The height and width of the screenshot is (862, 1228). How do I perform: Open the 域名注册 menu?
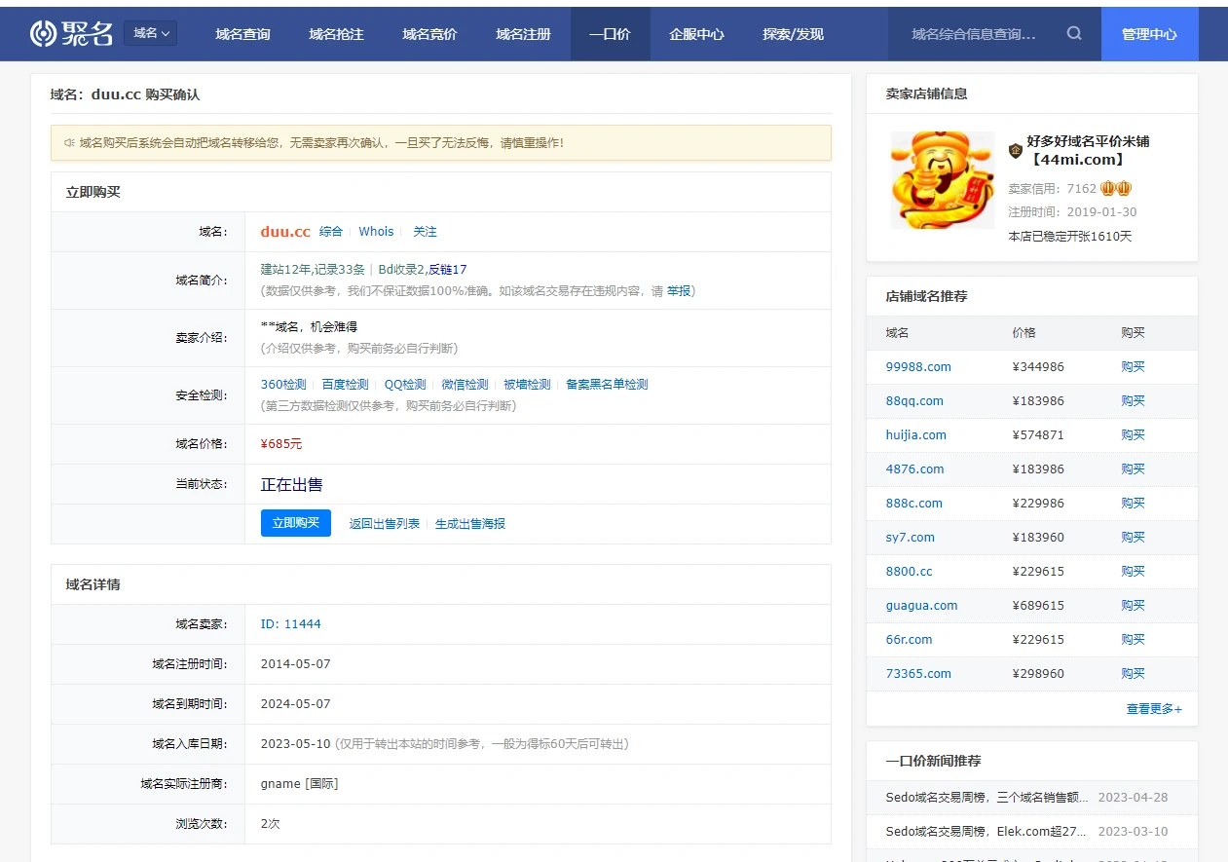click(x=523, y=34)
